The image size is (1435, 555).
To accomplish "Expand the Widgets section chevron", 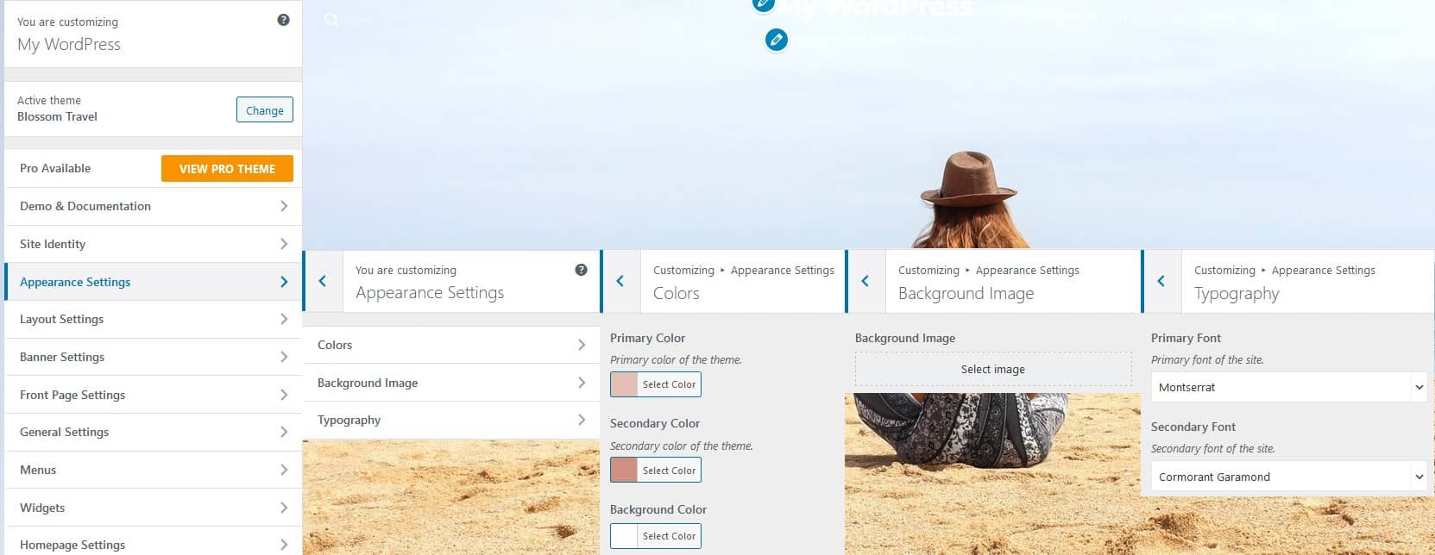I will [284, 508].
